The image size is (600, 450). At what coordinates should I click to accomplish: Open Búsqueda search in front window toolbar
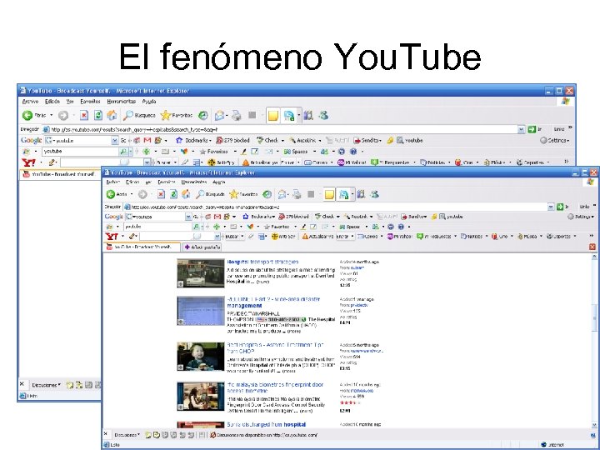pos(210,194)
